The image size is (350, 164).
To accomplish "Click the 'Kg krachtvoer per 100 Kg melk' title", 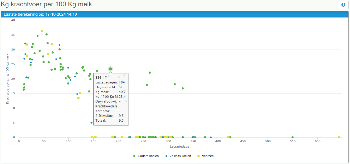I will pyautogui.click(x=47, y=5).
